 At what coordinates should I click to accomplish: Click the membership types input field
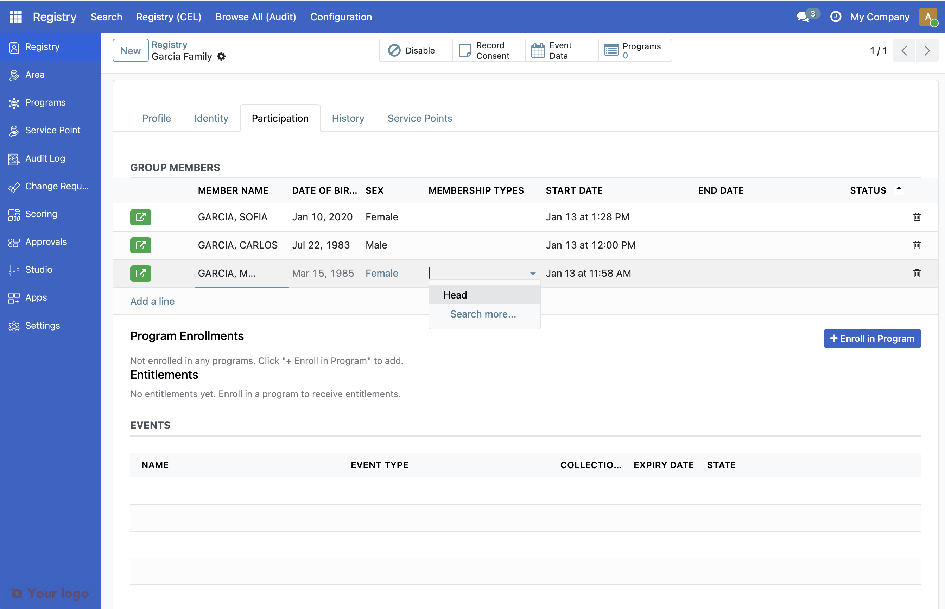477,273
